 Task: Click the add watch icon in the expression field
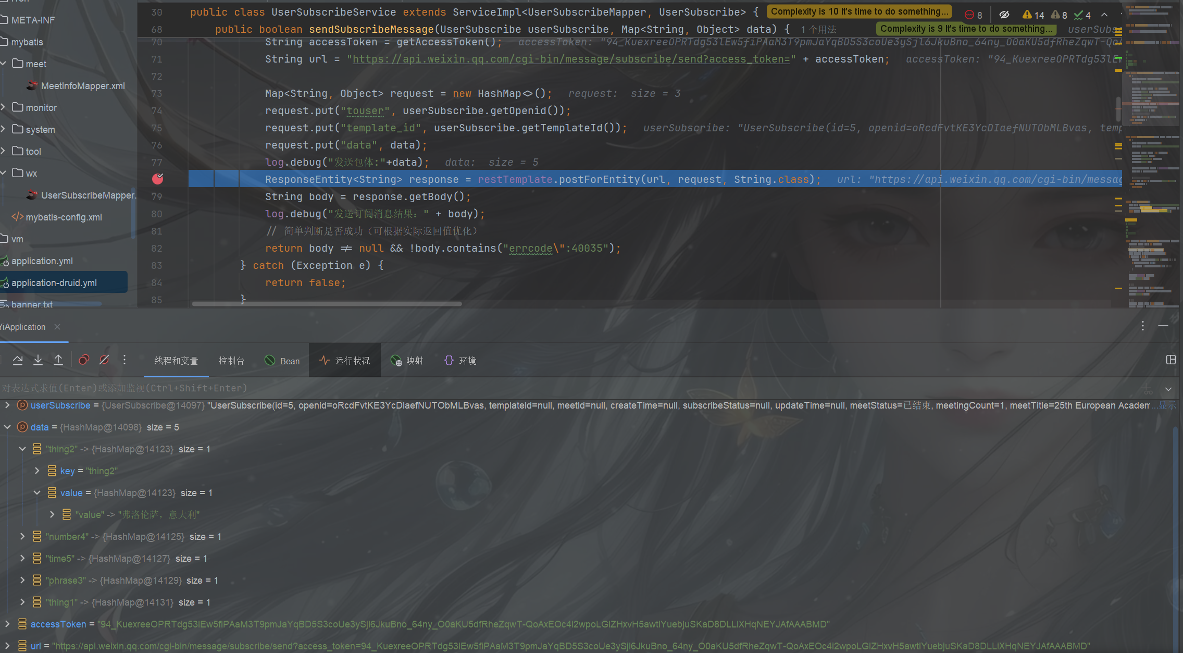point(1147,388)
